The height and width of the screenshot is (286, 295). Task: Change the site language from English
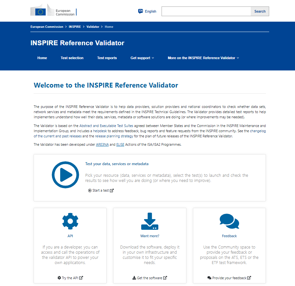pos(150,11)
